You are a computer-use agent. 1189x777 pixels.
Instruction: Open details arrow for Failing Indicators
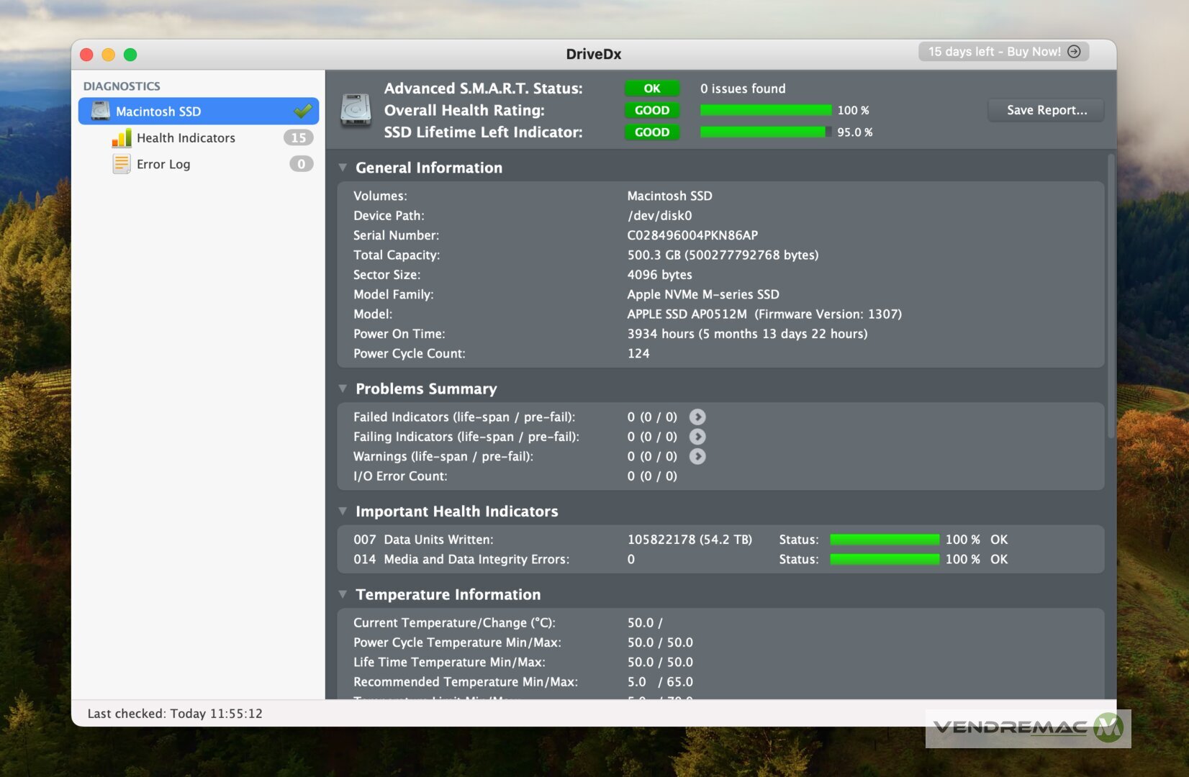click(697, 437)
